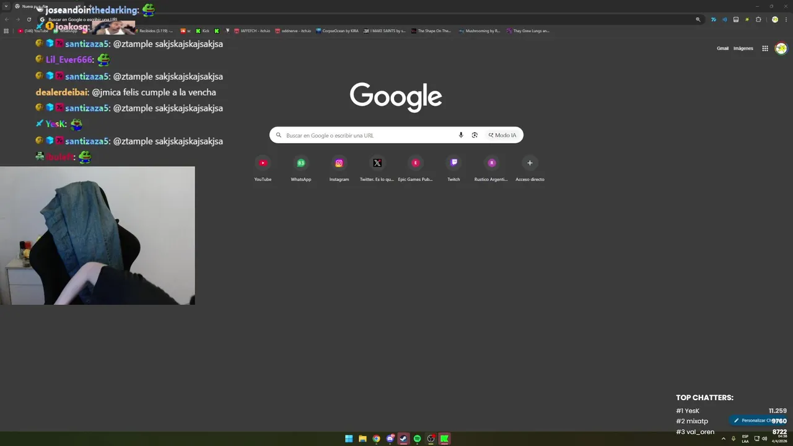Image resolution: width=793 pixels, height=446 pixels.
Task: Open the oddnerve itch.io bookmark
Action: click(x=293, y=30)
